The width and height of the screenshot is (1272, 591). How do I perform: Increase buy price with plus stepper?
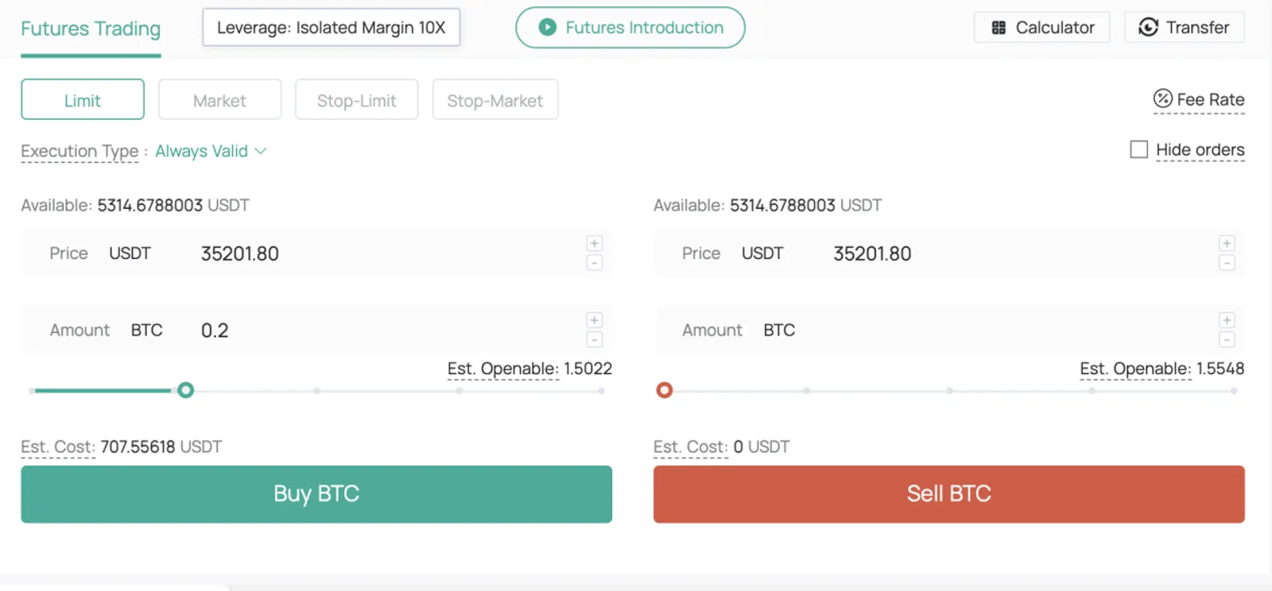[594, 243]
